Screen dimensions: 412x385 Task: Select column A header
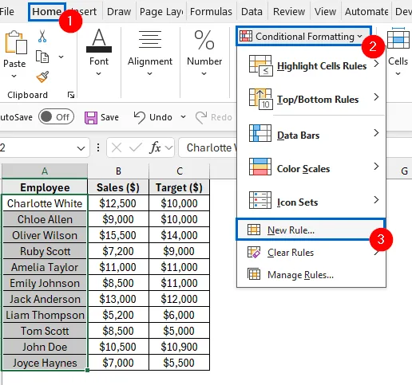click(45, 171)
